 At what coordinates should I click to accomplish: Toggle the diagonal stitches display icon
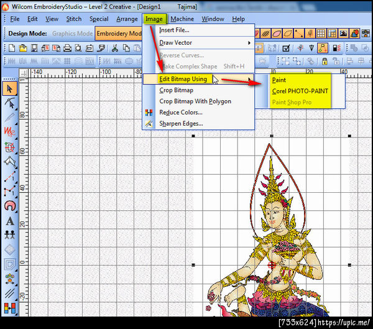265,34
